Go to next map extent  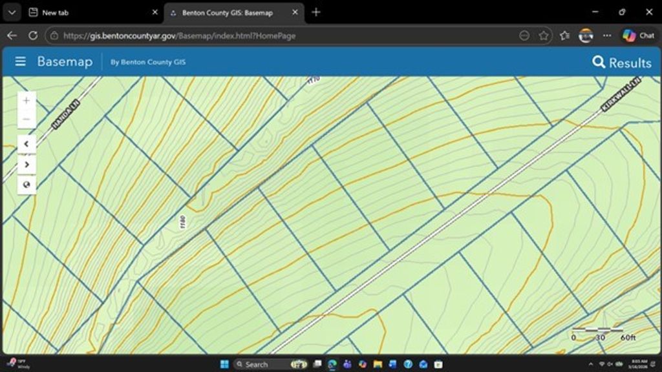pos(27,165)
